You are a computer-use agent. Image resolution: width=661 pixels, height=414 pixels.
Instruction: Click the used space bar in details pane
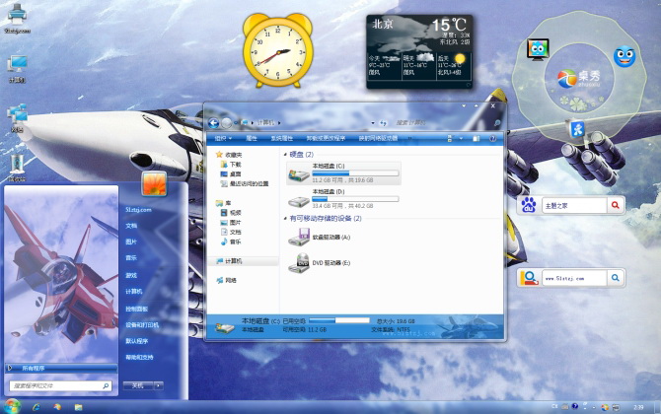[x=339, y=321]
